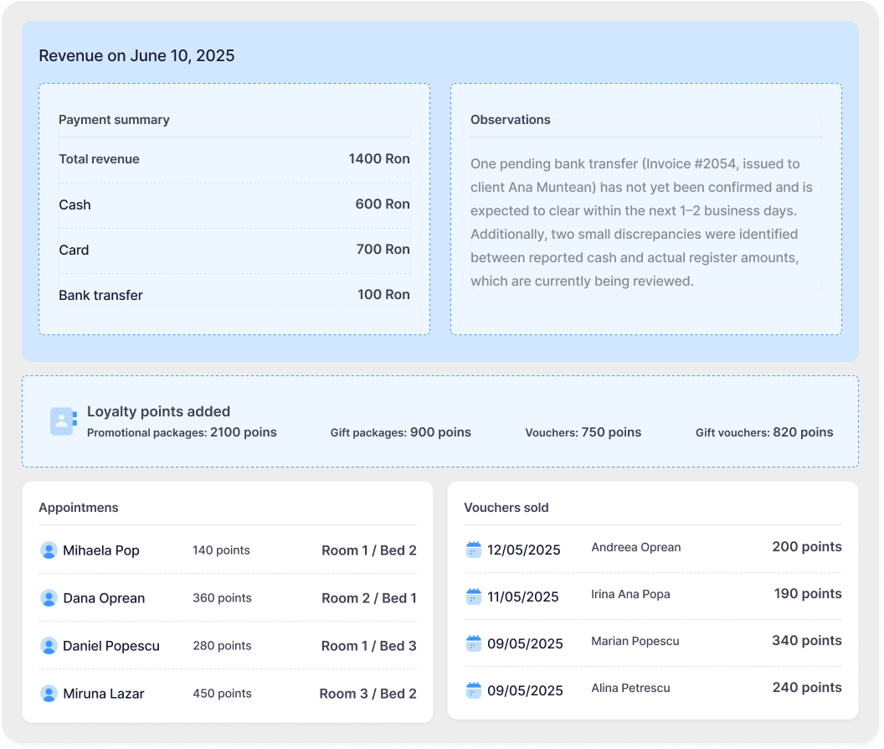Select the Cash 600 Ron row

click(x=234, y=204)
